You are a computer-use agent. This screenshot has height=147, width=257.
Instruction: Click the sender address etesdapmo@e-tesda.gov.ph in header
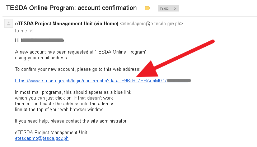pyautogui.click(x=151, y=24)
